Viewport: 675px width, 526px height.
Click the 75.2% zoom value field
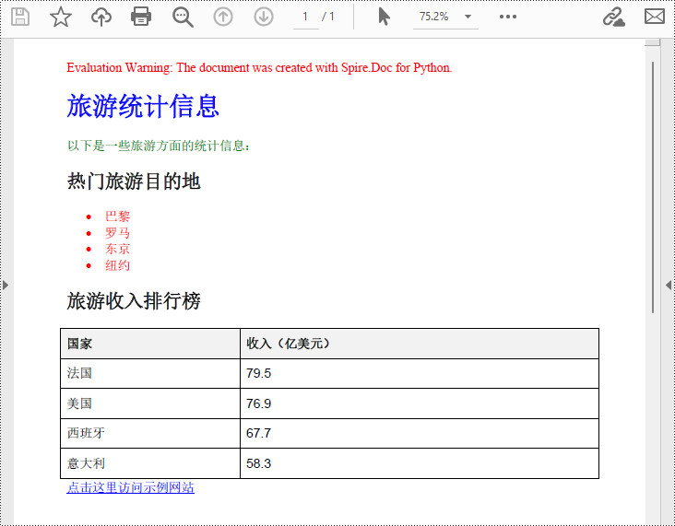point(434,17)
